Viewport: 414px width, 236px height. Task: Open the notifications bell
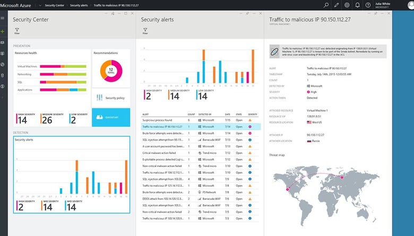click(x=358, y=5)
